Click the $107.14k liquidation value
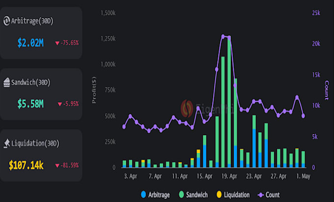The width and height of the screenshot is (334, 202). click(x=27, y=165)
